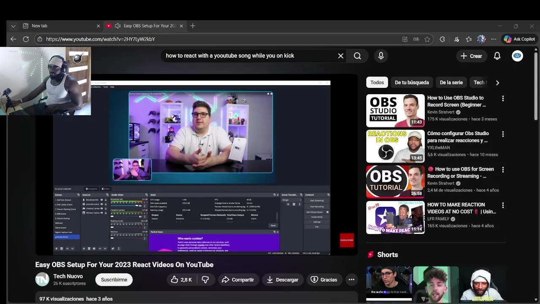Click the Shorts section heading
540x304 pixels.
point(387,255)
